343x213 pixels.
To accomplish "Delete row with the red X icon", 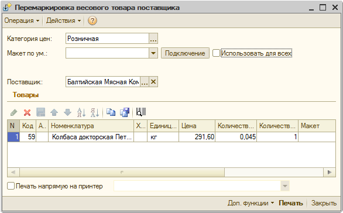I will pyautogui.click(x=27, y=112).
